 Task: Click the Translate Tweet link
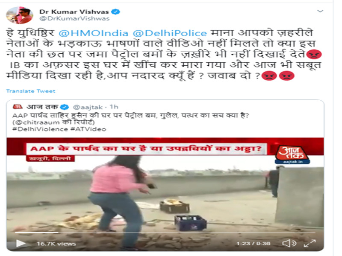pyautogui.click(x=31, y=91)
